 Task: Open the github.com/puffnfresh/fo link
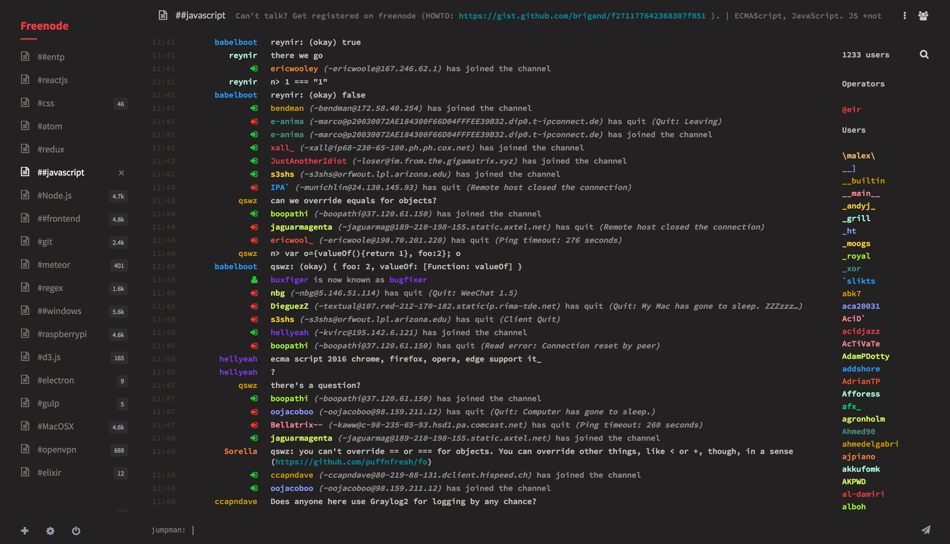351,462
